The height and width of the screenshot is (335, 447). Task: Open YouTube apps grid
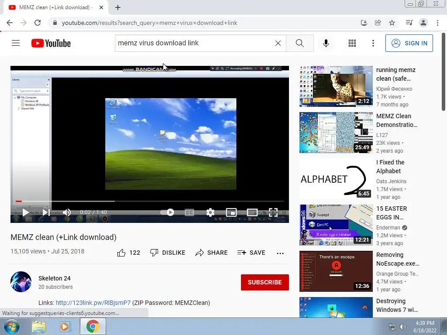pos(352,43)
